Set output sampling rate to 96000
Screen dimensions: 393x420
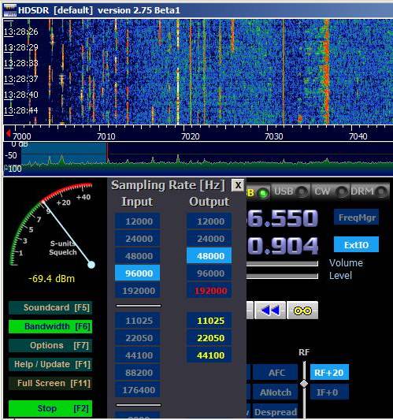[x=209, y=273]
